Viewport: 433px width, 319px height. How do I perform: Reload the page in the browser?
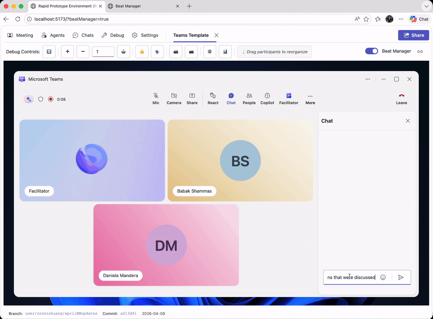tap(18, 19)
